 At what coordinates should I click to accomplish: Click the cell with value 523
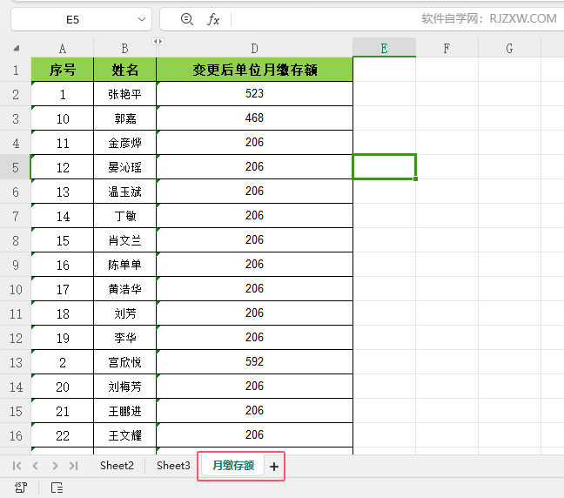[x=254, y=94]
